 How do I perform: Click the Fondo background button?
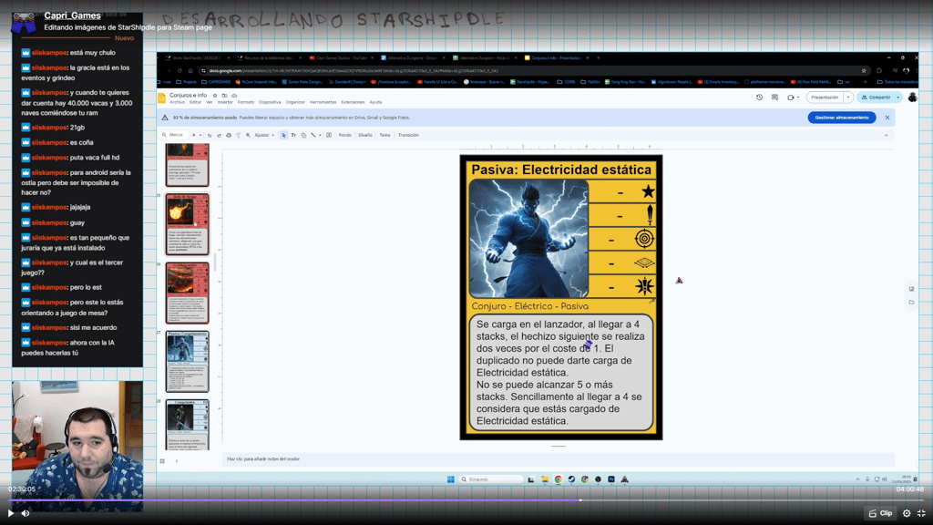point(345,135)
